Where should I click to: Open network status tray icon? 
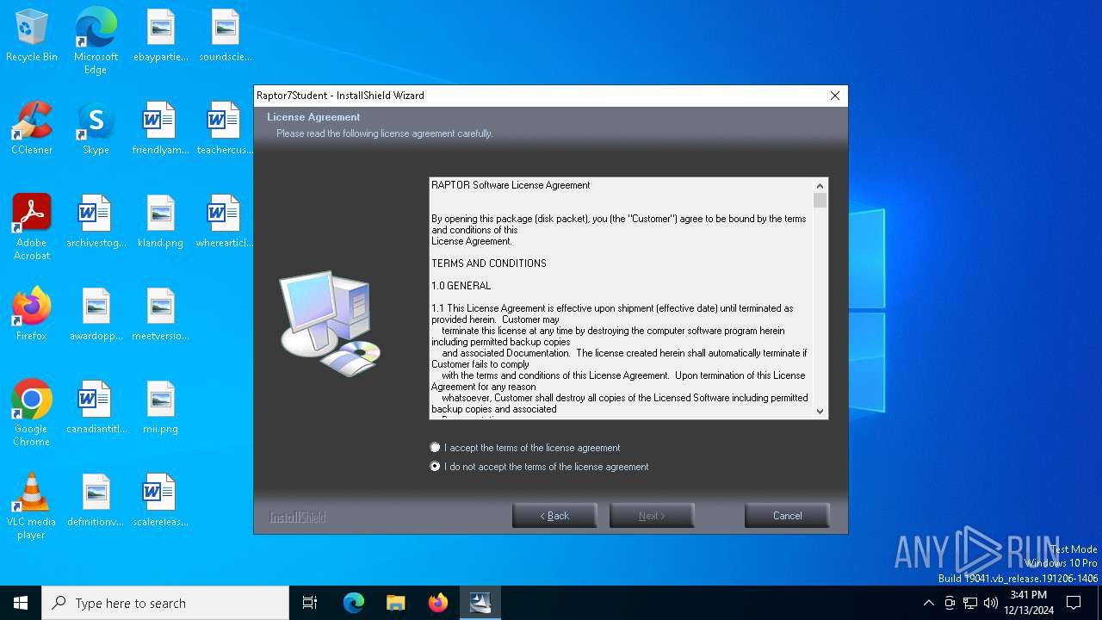(970, 603)
